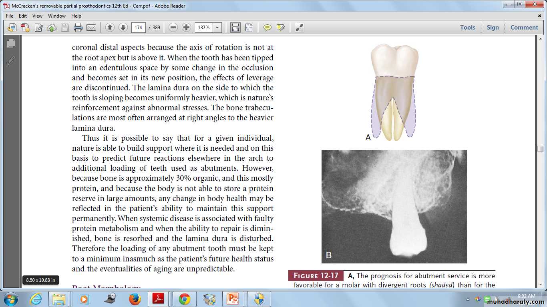Print the document using the printer icon
This screenshot has height=307, width=547.
click(78, 28)
